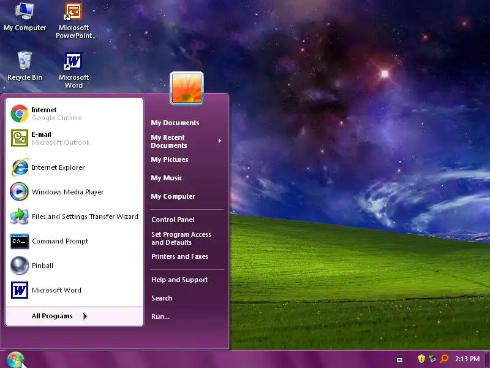Click the 2:13 PM taskbar clock
490x368 pixels.
click(467, 359)
